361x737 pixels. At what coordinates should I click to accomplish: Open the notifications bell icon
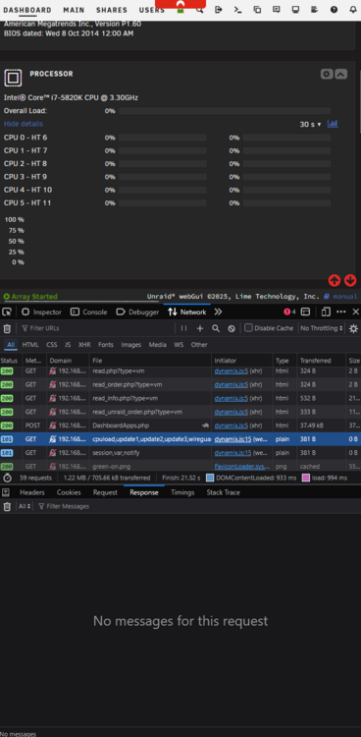pos(352,10)
